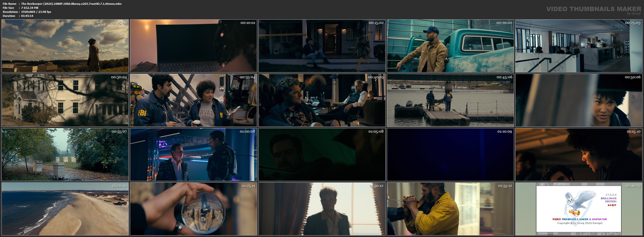This screenshot has width=644, height=237.
Task: Open the porch night scene at 00:15:02
Action: 322,46
